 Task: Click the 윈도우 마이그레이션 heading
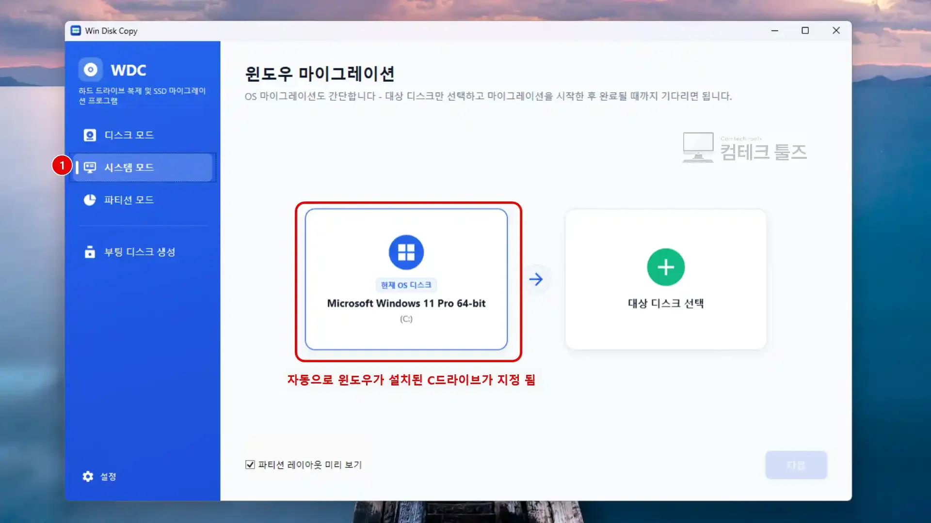pos(320,74)
